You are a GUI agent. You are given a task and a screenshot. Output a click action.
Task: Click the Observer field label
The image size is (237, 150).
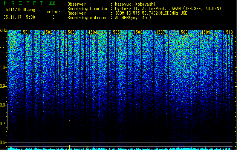coord(76,4)
